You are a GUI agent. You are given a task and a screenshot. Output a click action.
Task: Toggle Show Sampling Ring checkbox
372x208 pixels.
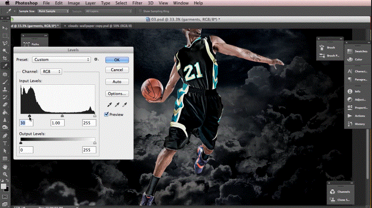(140, 11)
